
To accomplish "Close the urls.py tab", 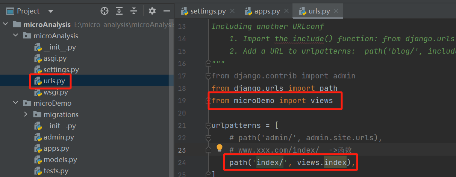I will [x=336, y=11].
